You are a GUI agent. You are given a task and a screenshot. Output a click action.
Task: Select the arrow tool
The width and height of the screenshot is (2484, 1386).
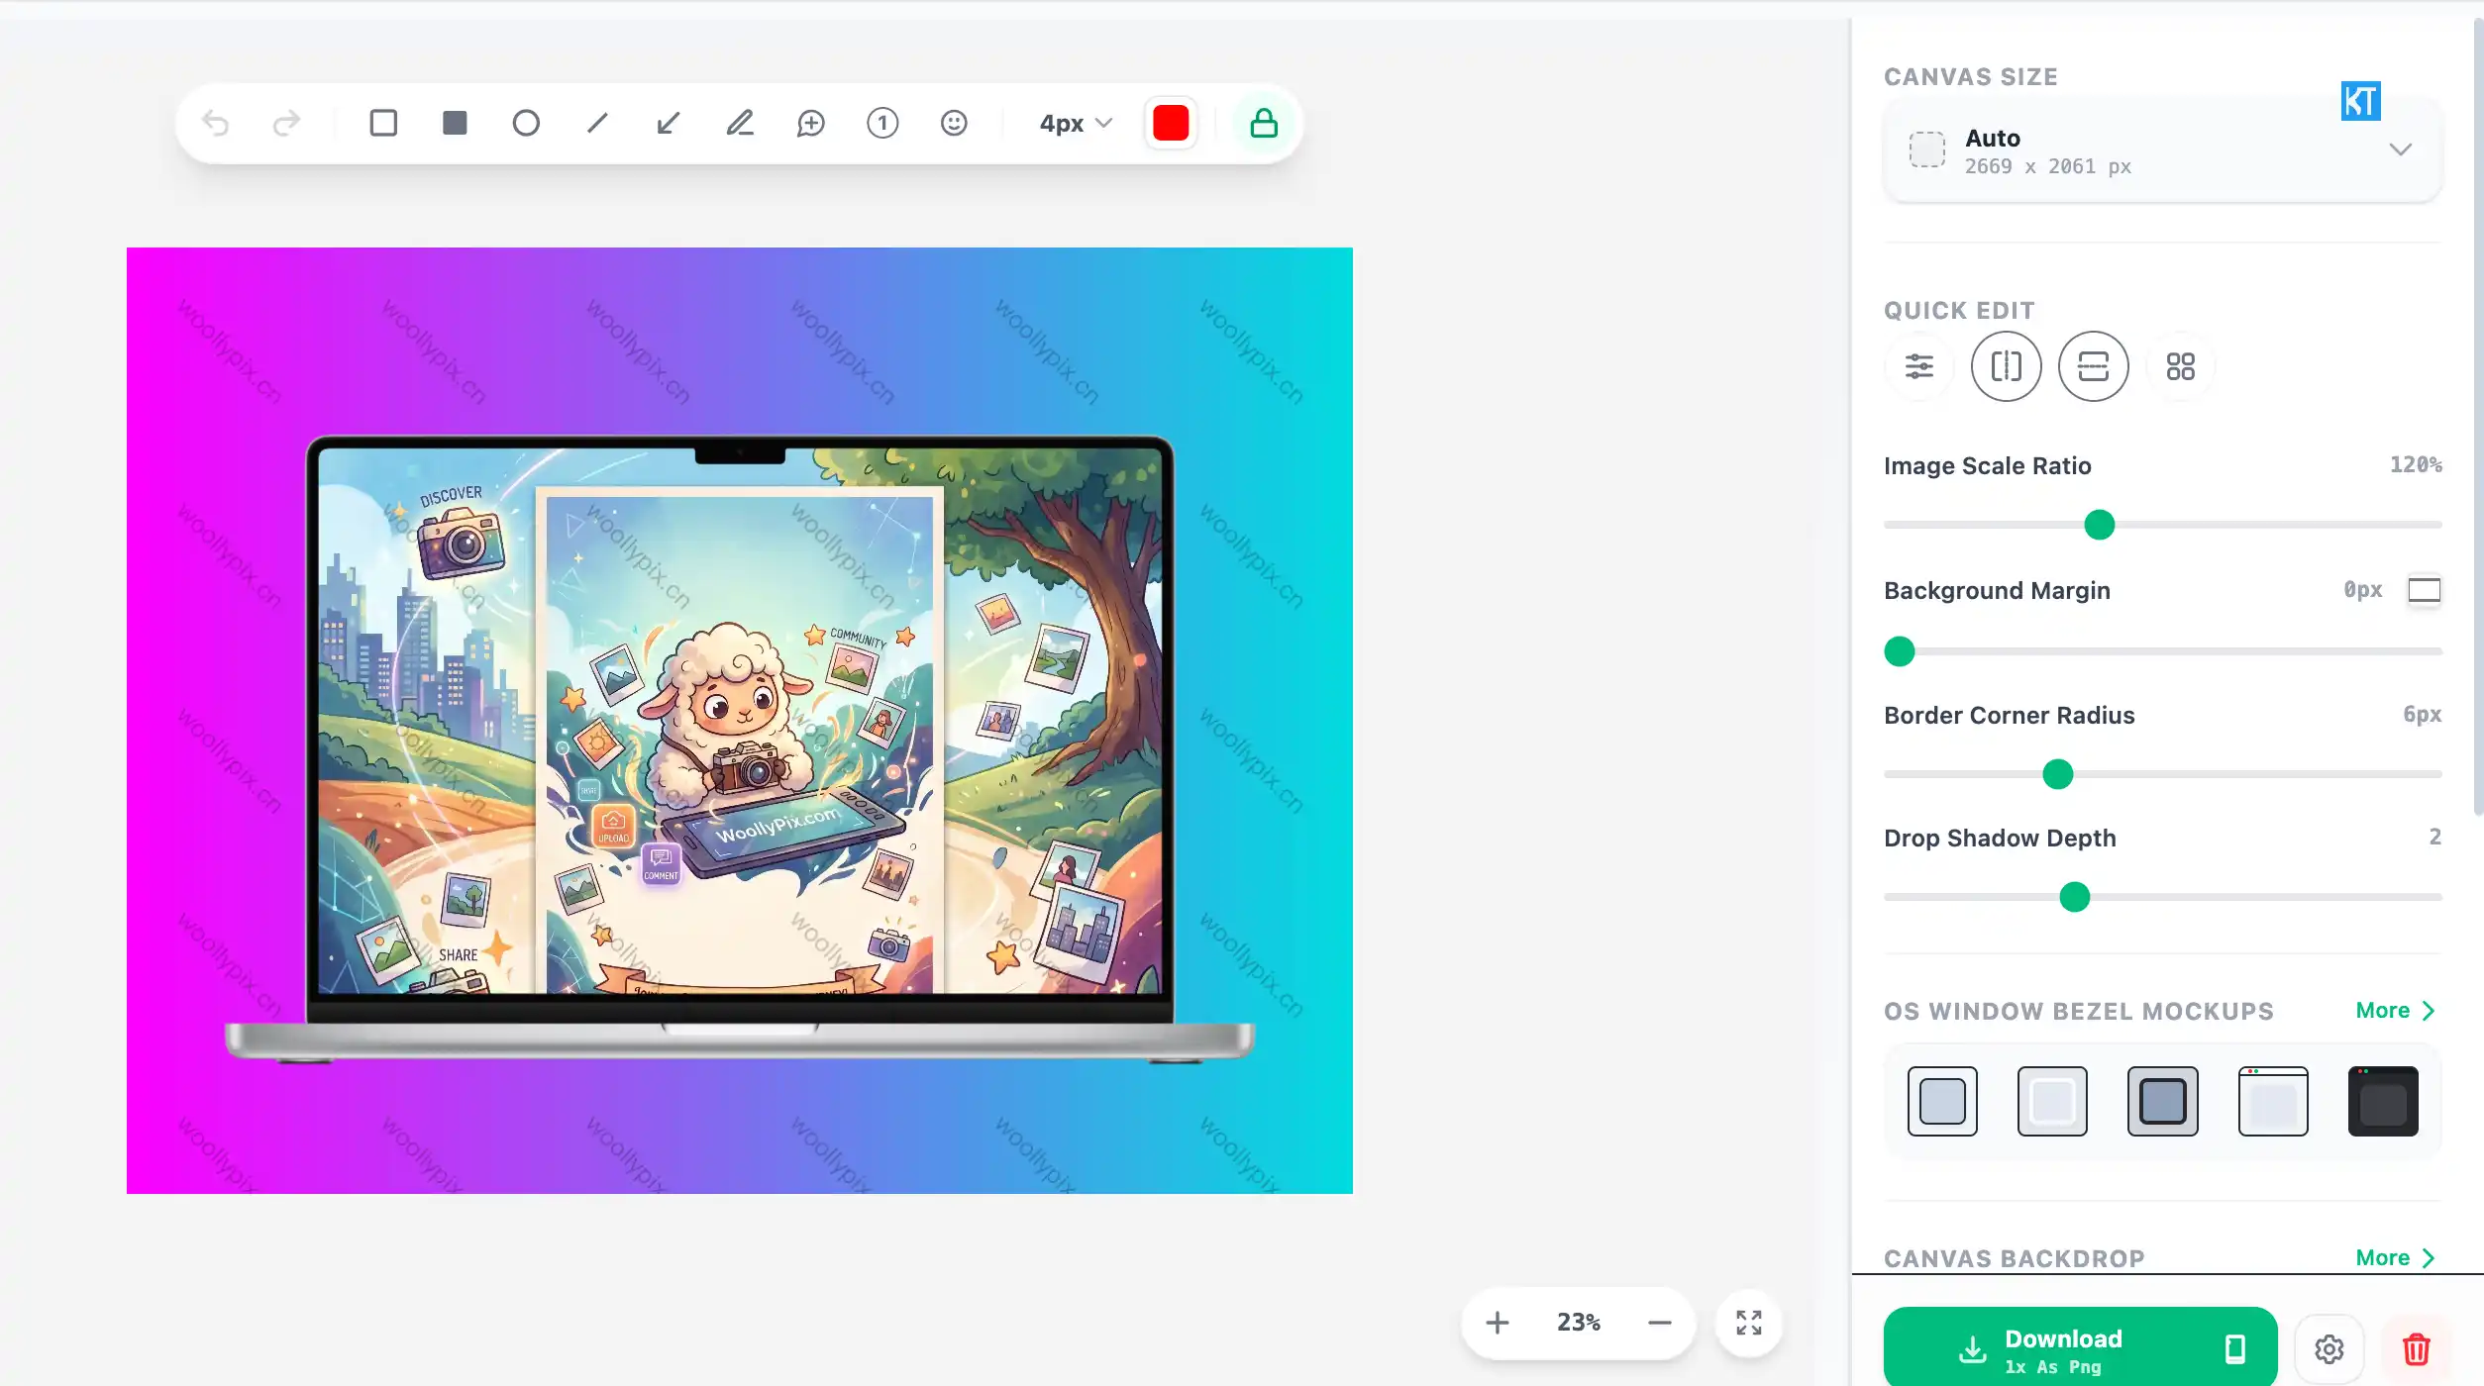pyautogui.click(x=669, y=123)
